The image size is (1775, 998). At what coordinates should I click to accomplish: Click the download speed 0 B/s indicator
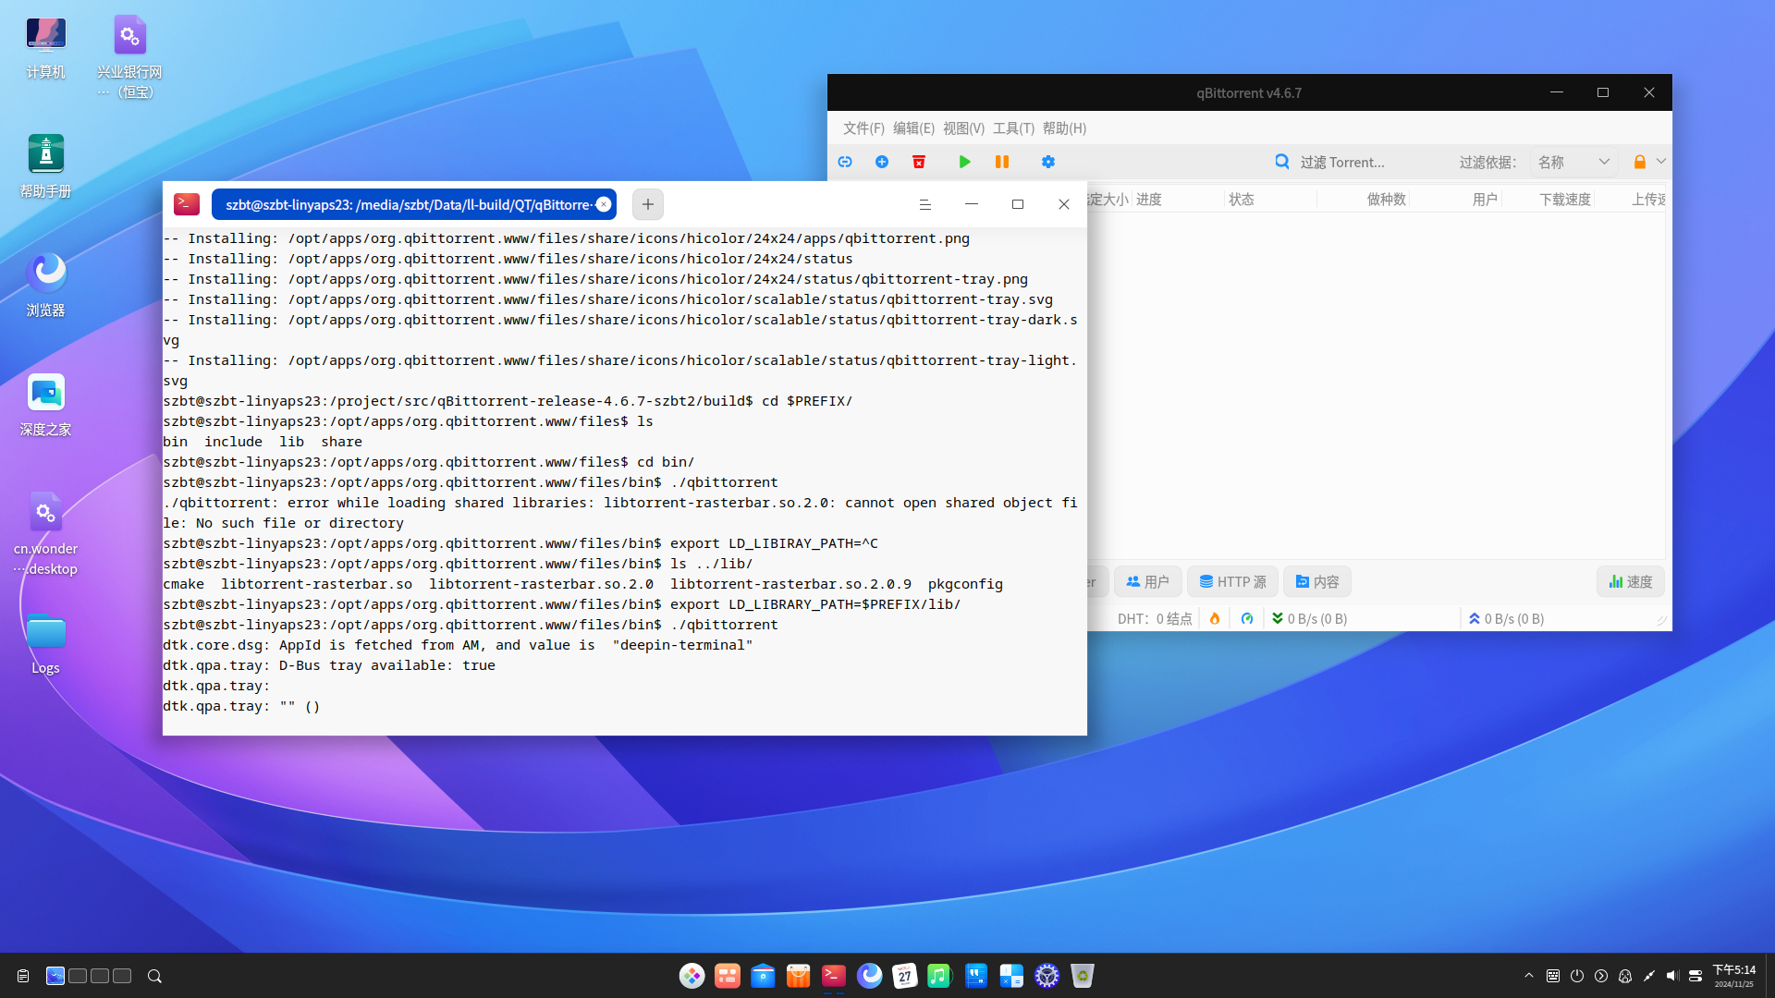(x=1309, y=618)
